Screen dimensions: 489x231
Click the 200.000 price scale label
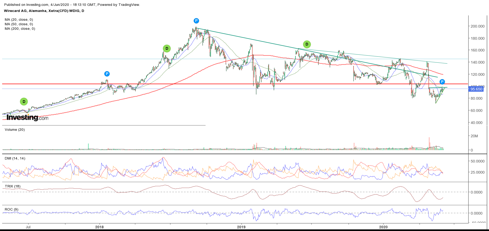478,26
